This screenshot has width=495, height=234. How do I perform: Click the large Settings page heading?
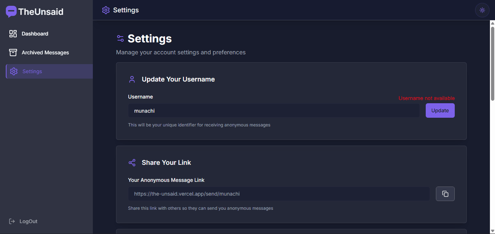[x=150, y=38]
